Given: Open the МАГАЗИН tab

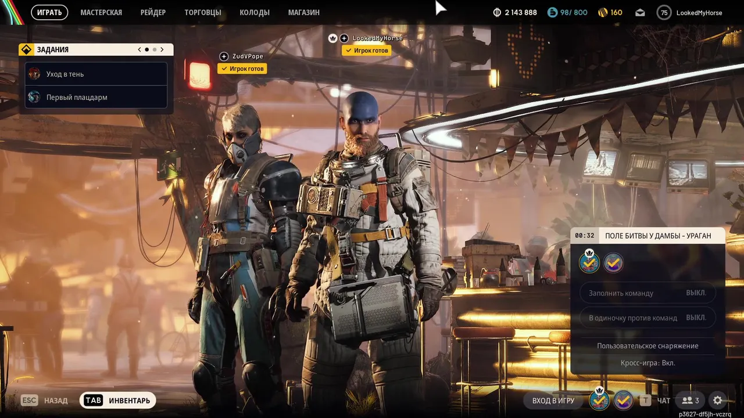Looking at the screenshot, I should [x=303, y=12].
